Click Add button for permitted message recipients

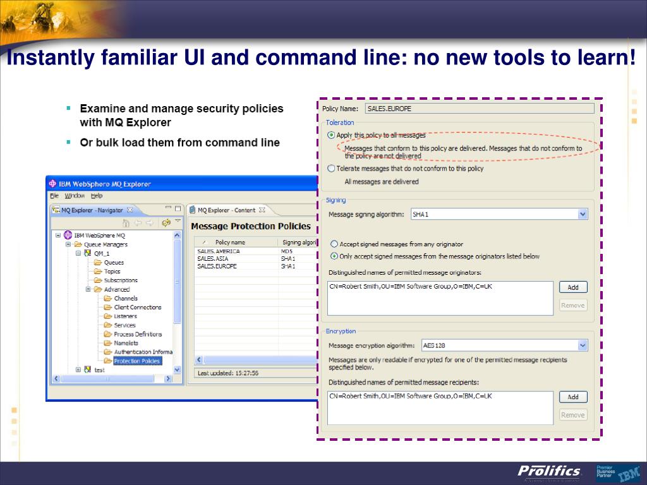(573, 397)
